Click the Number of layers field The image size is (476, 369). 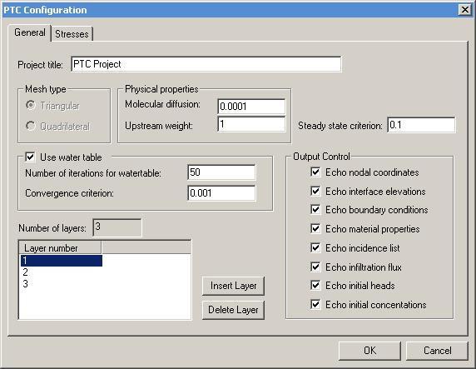pyautogui.click(x=117, y=227)
